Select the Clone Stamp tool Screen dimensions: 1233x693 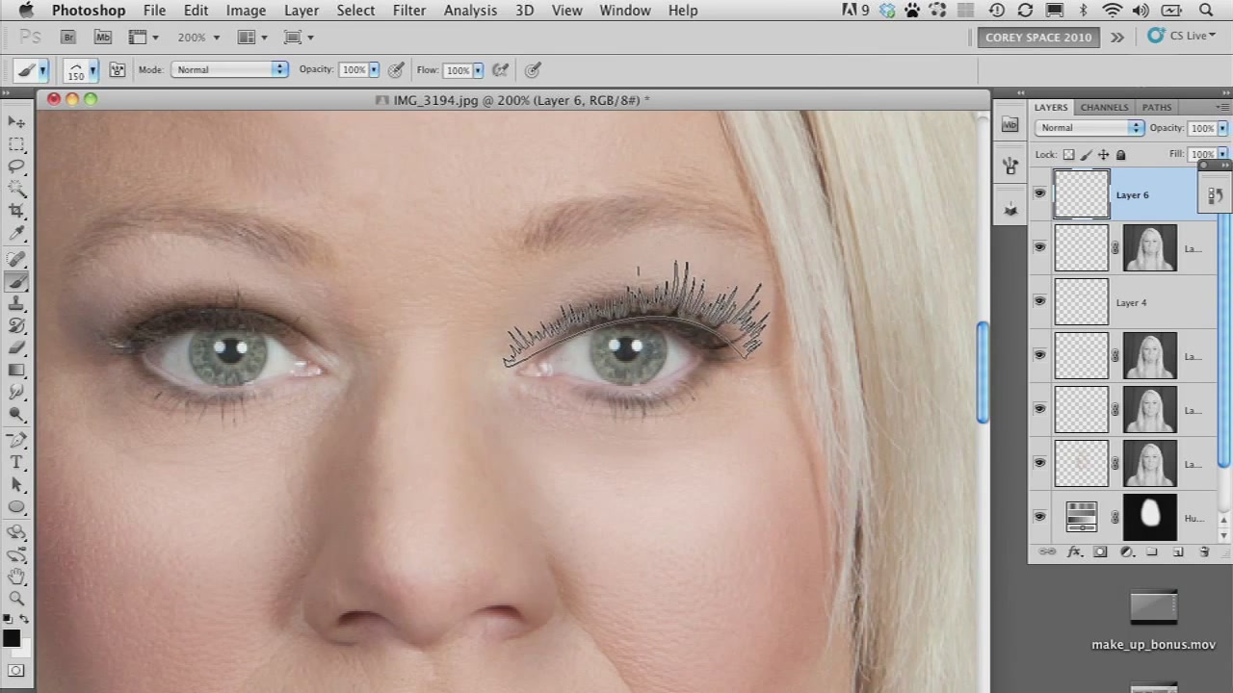(16, 303)
